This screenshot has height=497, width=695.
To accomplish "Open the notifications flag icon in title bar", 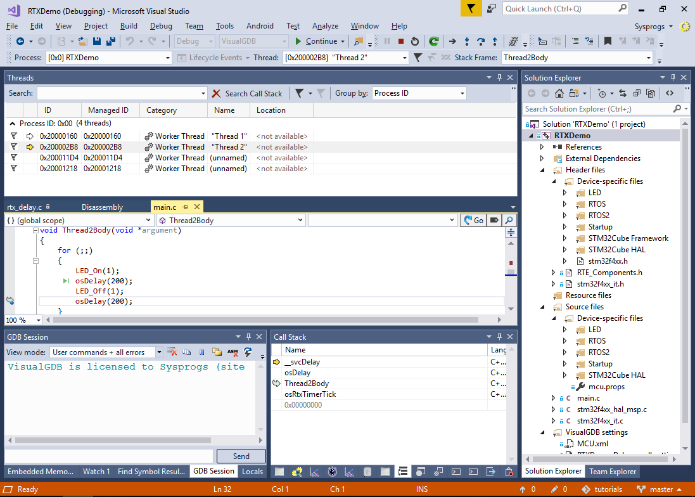I will point(471,8).
